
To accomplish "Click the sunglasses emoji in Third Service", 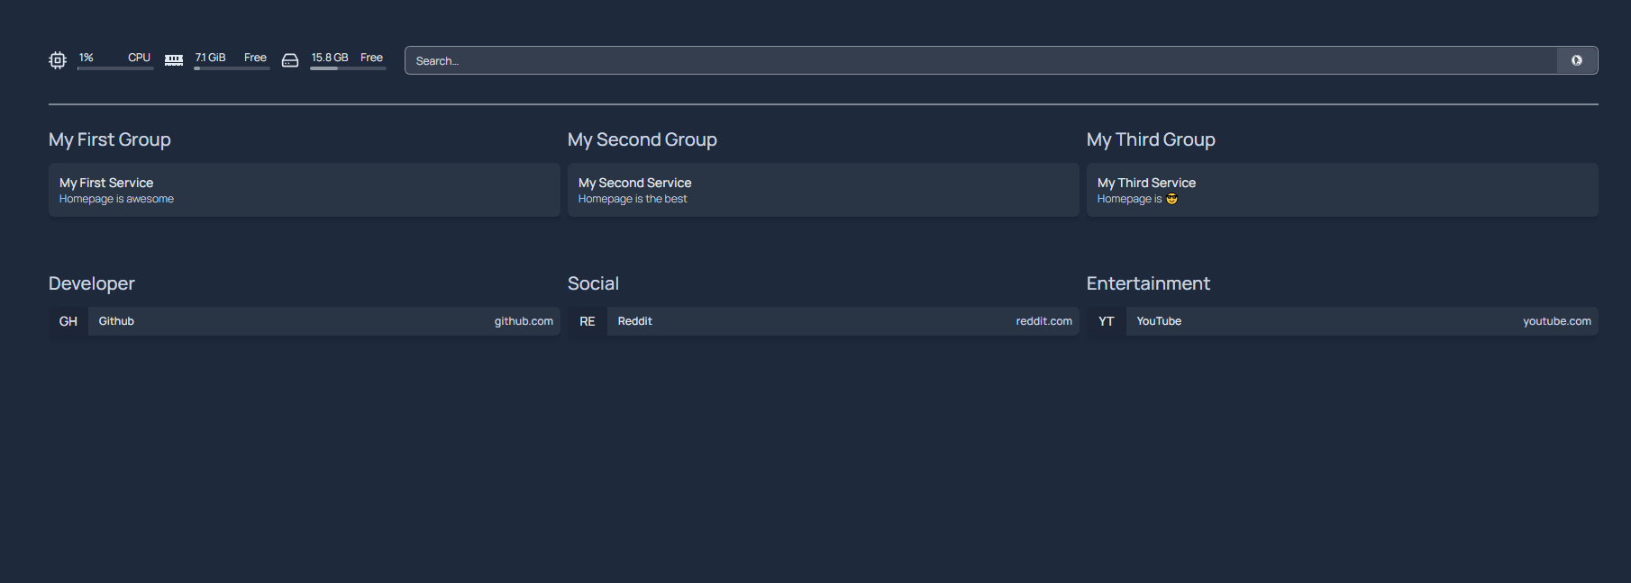I will 1171,199.
